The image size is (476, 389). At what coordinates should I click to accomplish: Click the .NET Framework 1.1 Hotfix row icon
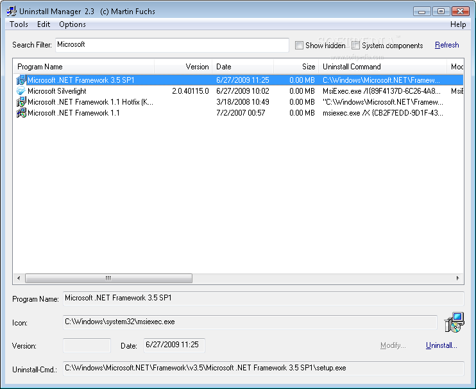click(x=21, y=101)
